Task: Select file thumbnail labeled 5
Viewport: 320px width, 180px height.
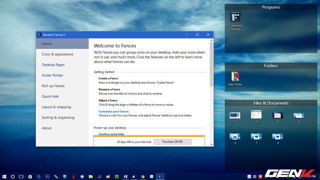Action: [x=299, y=117]
